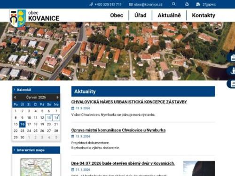The width and height of the screenshot is (235, 176).
Task: Click text Rozhodnutí o výběru dodavatele
Action: pos(95,148)
